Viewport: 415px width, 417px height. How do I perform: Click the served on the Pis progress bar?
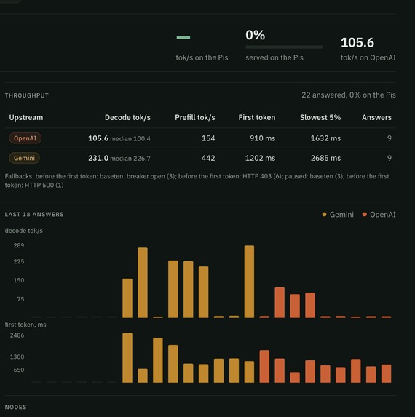pyautogui.click(x=285, y=47)
